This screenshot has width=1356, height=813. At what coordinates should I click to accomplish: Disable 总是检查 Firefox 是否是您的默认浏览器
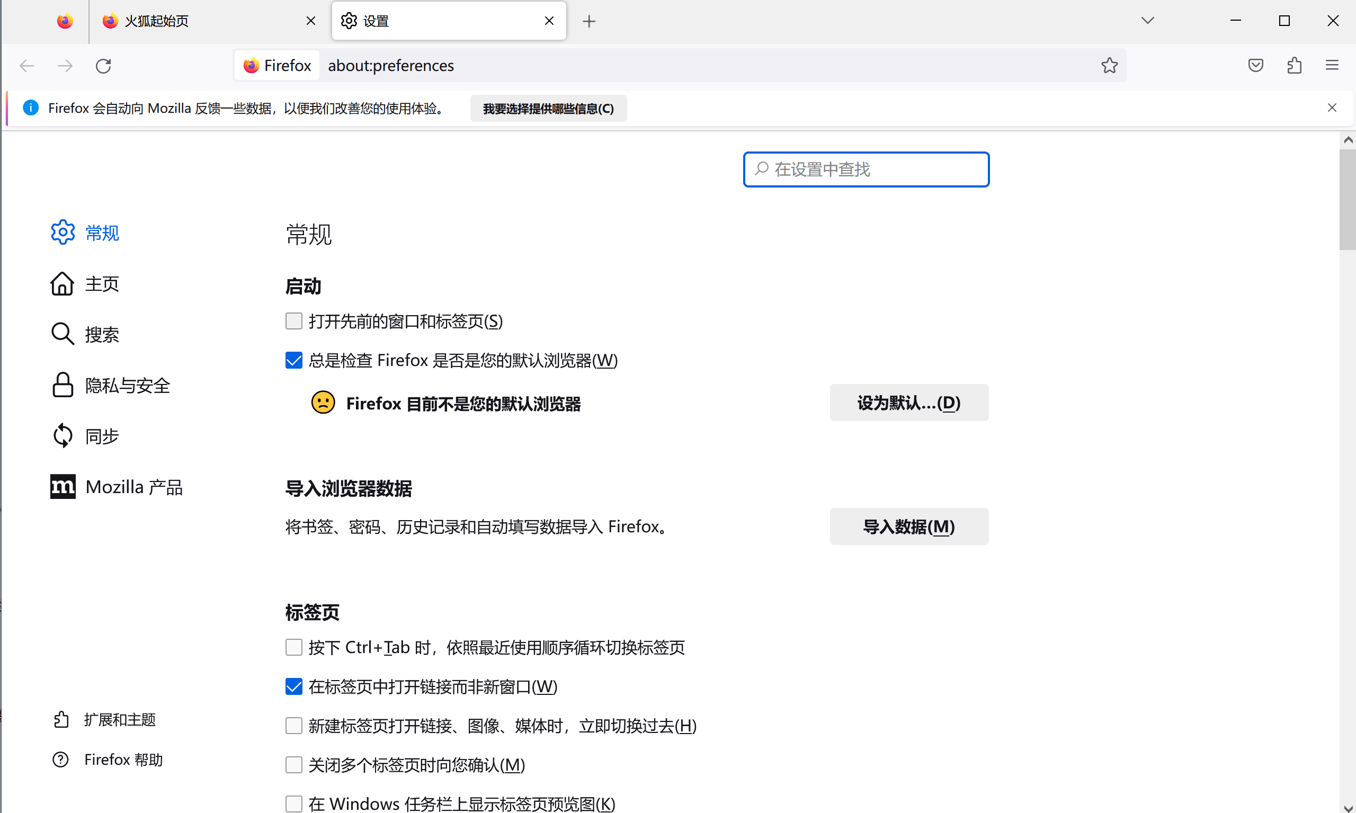(293, 360)
